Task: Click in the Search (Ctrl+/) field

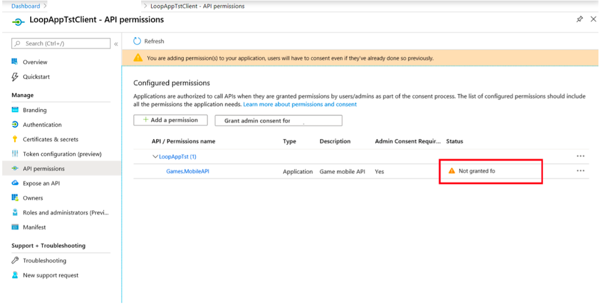Action: (61, 43)
